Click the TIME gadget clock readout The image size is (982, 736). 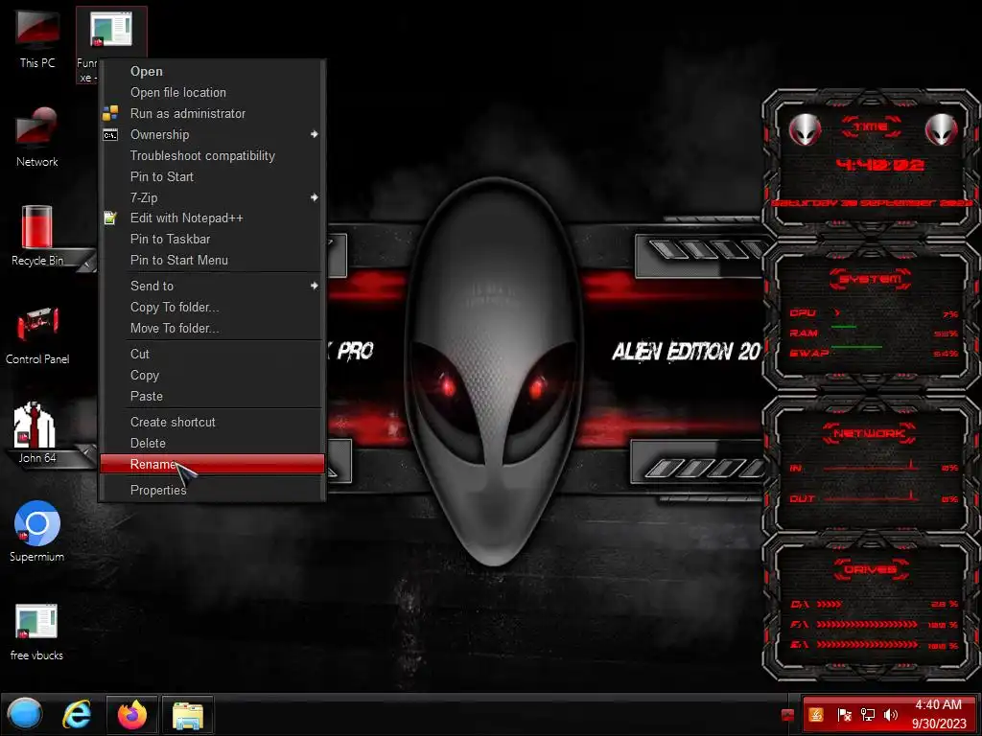[x=880, y=165]
